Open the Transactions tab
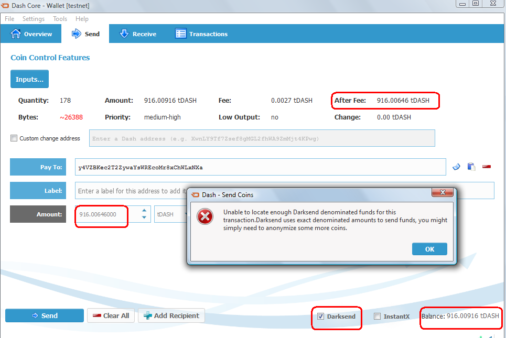This screenshot has width=506, height=338. click(x=201, y=34)
